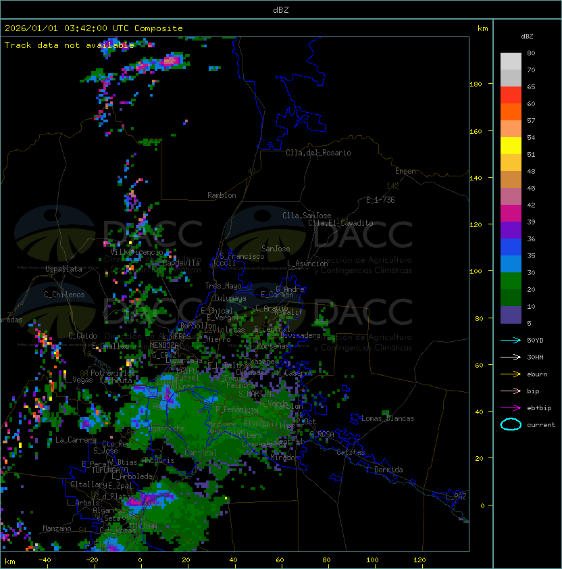The height and width of the screenshot is (569, 562).
Task: Click the Manzano label
Action: point(57,528)
